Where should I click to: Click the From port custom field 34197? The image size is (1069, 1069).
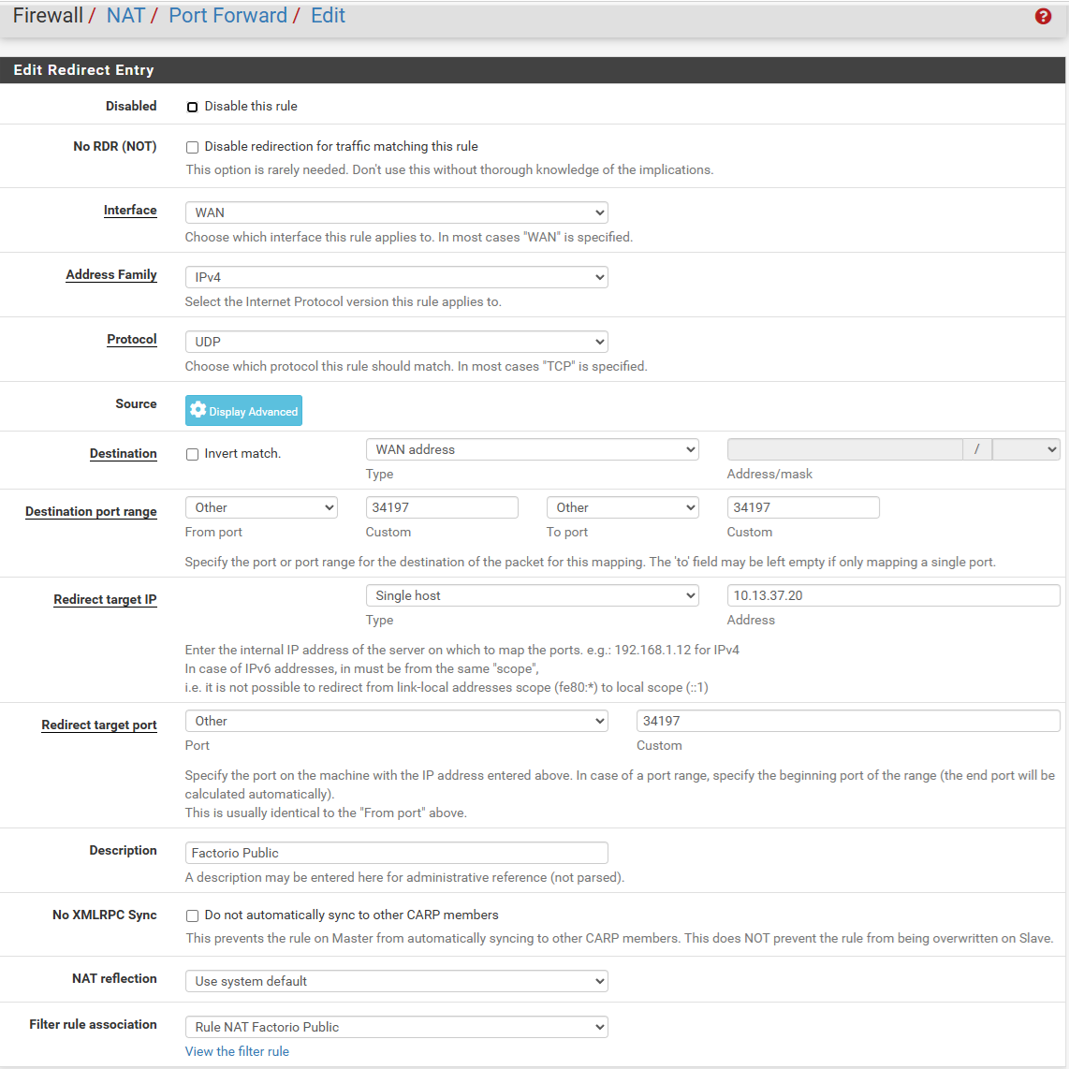click(x=442, y=507)
